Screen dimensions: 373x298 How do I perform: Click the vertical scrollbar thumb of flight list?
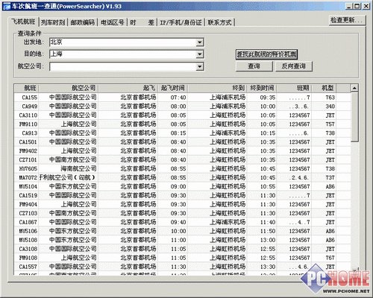pos(354,117)
